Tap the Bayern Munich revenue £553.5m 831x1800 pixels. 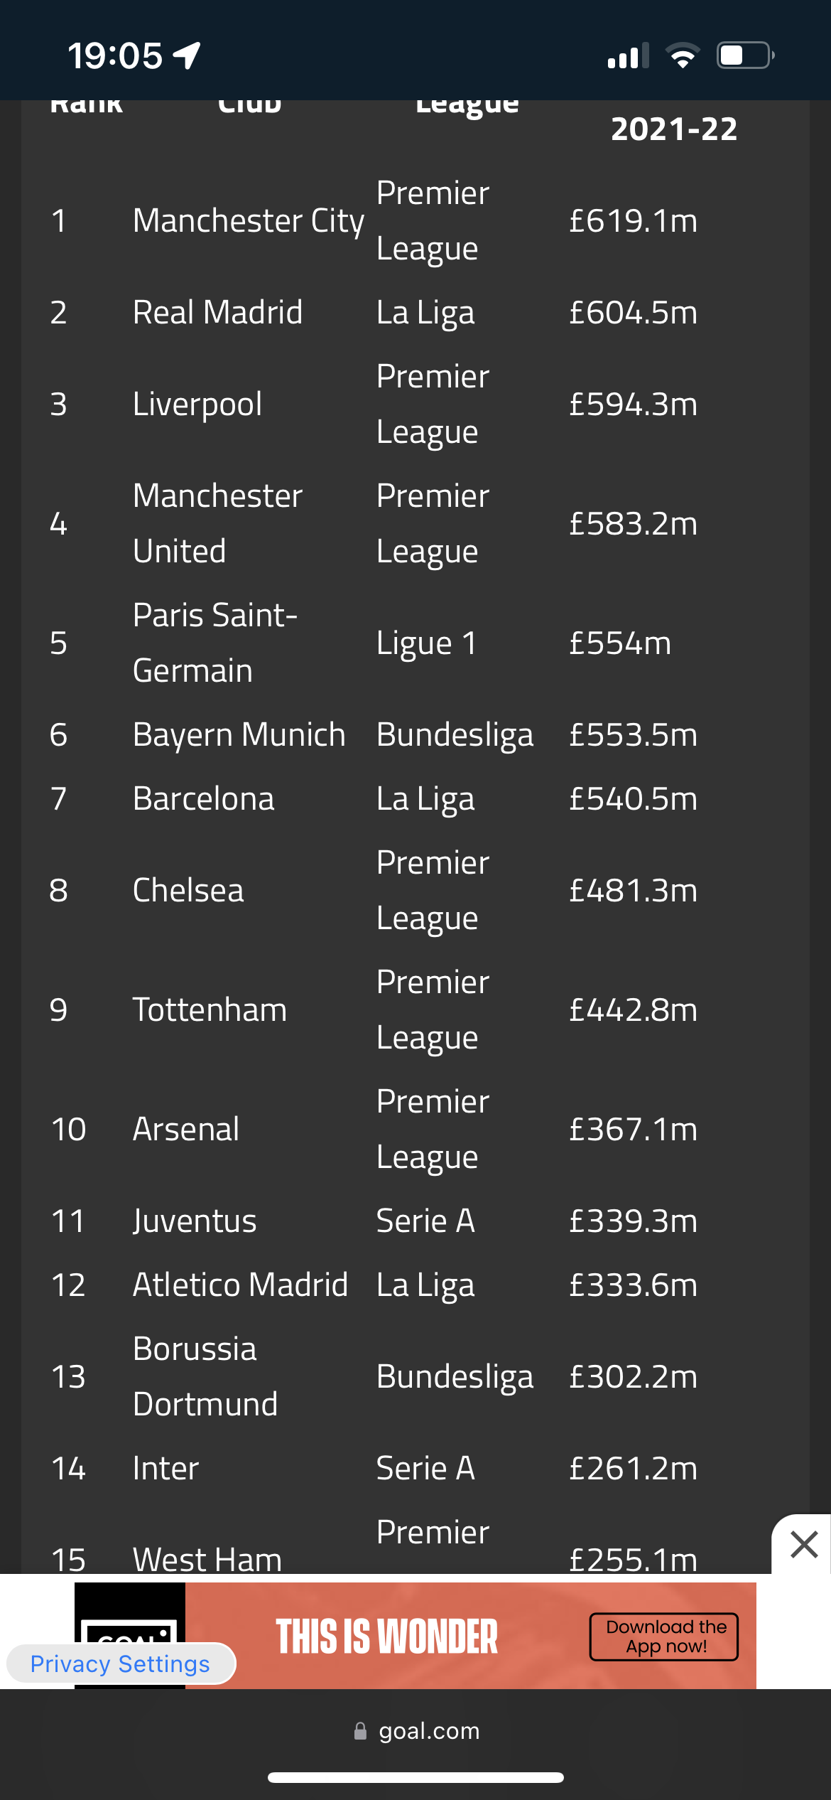click(x=633, y=734)
